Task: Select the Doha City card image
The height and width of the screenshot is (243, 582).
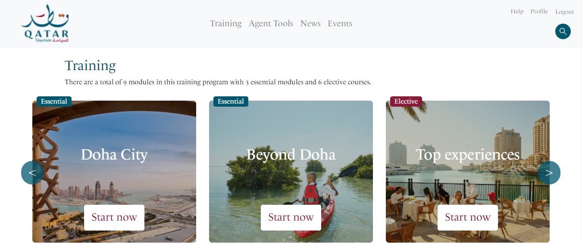Action: [x=114, y=172]
